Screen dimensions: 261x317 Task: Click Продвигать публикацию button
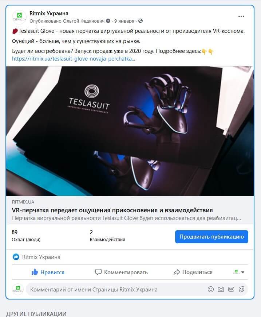tap(211, 236)
